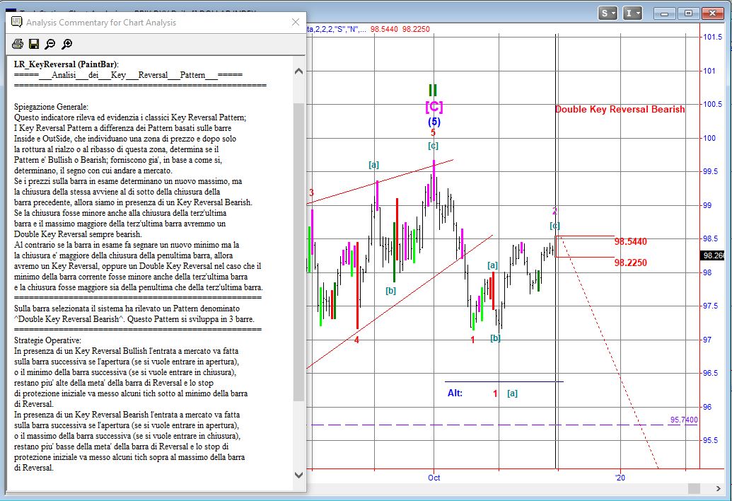Save the commentary with the floppy disk icon
Viewport: 732px width, 501px height.
[34, 45]
